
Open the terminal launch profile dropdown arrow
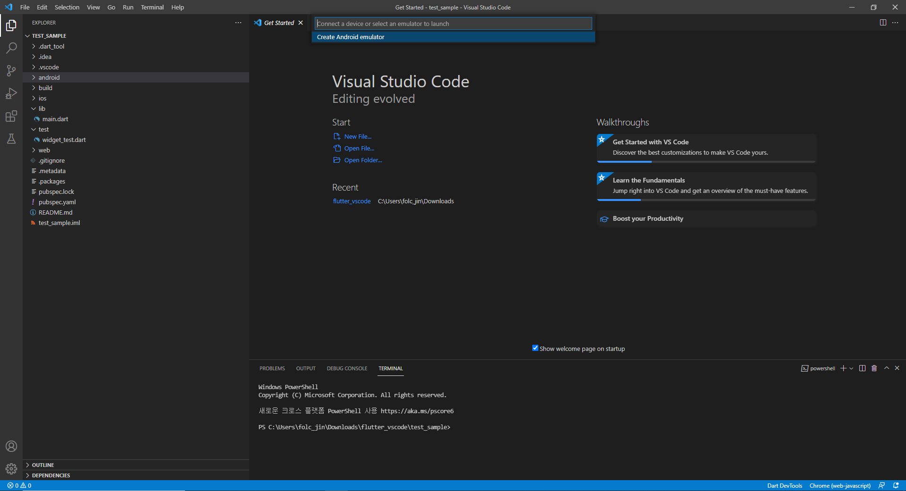(851, 368)
